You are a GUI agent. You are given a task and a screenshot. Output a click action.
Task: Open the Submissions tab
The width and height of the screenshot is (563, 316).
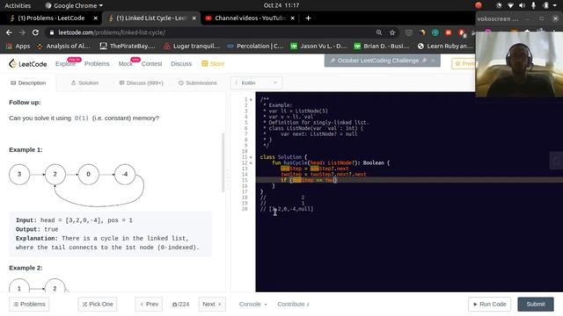tap(198, 83)
